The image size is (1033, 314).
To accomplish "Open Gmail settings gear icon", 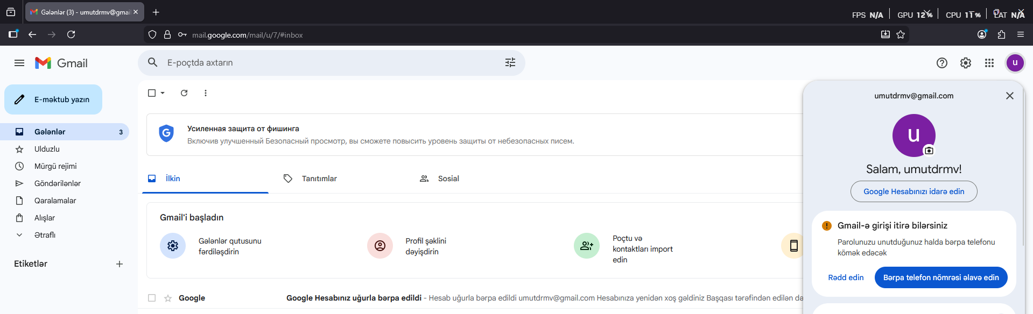I will 966,63.
